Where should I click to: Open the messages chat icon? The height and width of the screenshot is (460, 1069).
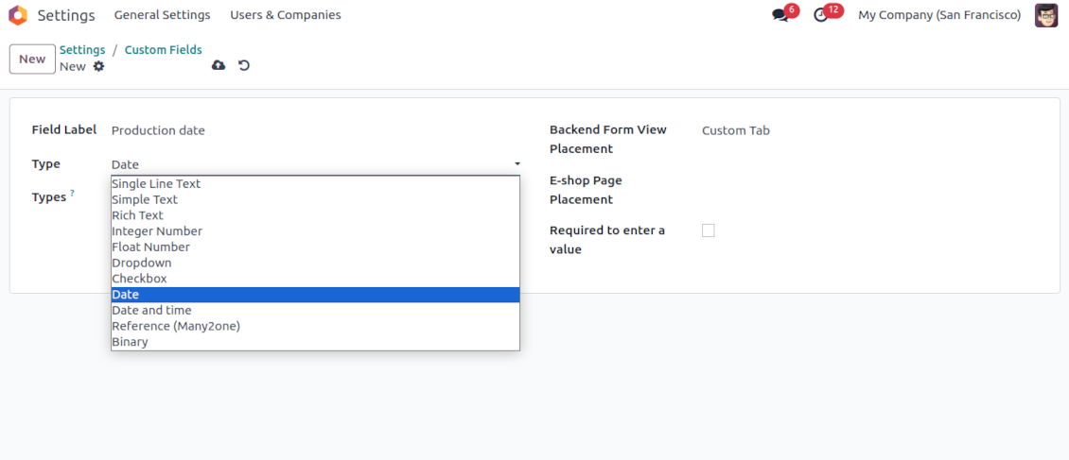coord(780,15)
